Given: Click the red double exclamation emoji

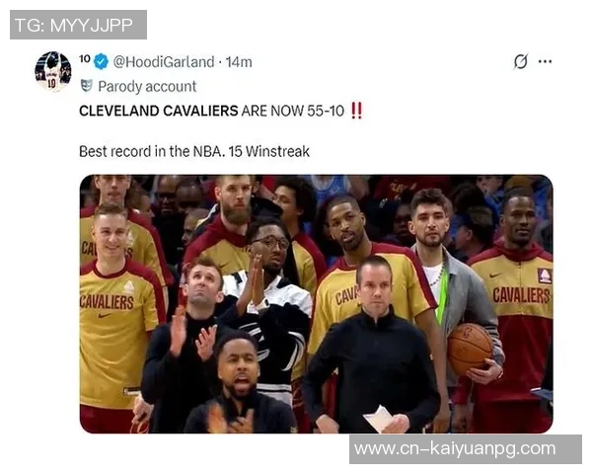Looking at the screenshot, I should [357, 111].
